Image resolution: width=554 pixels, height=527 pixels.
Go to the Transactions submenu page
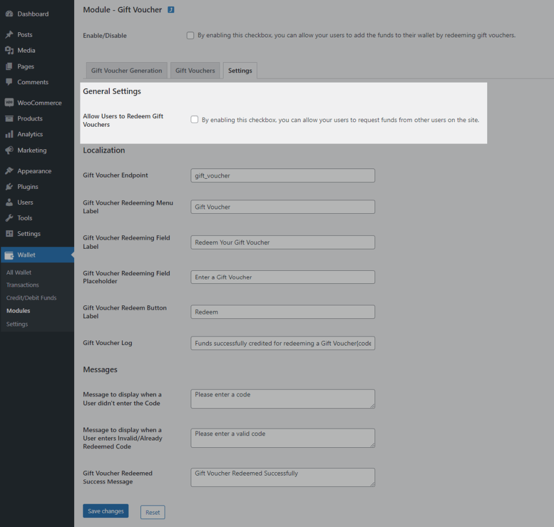point(23,285)
